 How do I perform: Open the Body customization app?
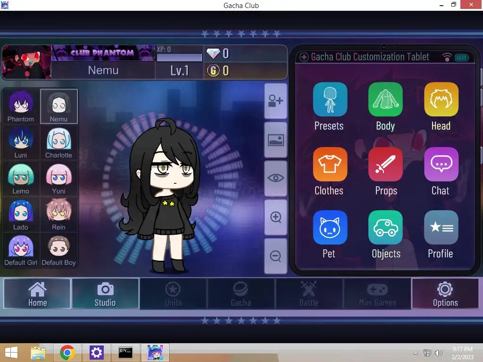point(385,99)
